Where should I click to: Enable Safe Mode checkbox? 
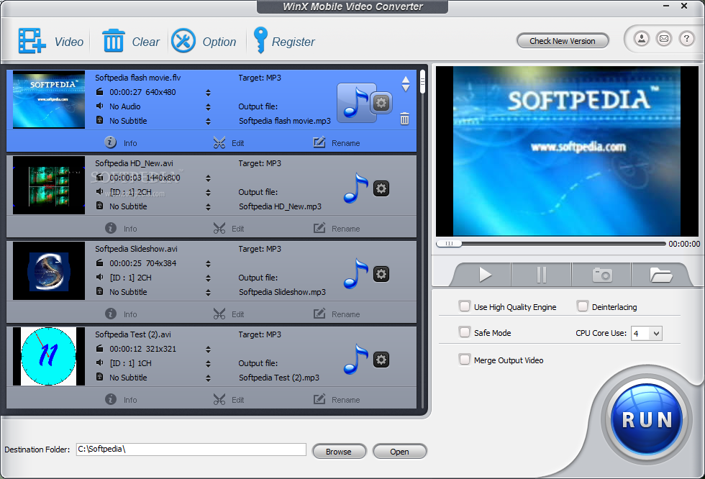point(465,332)
